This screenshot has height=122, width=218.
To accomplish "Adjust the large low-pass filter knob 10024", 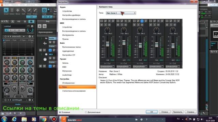I will coord(30,90).
